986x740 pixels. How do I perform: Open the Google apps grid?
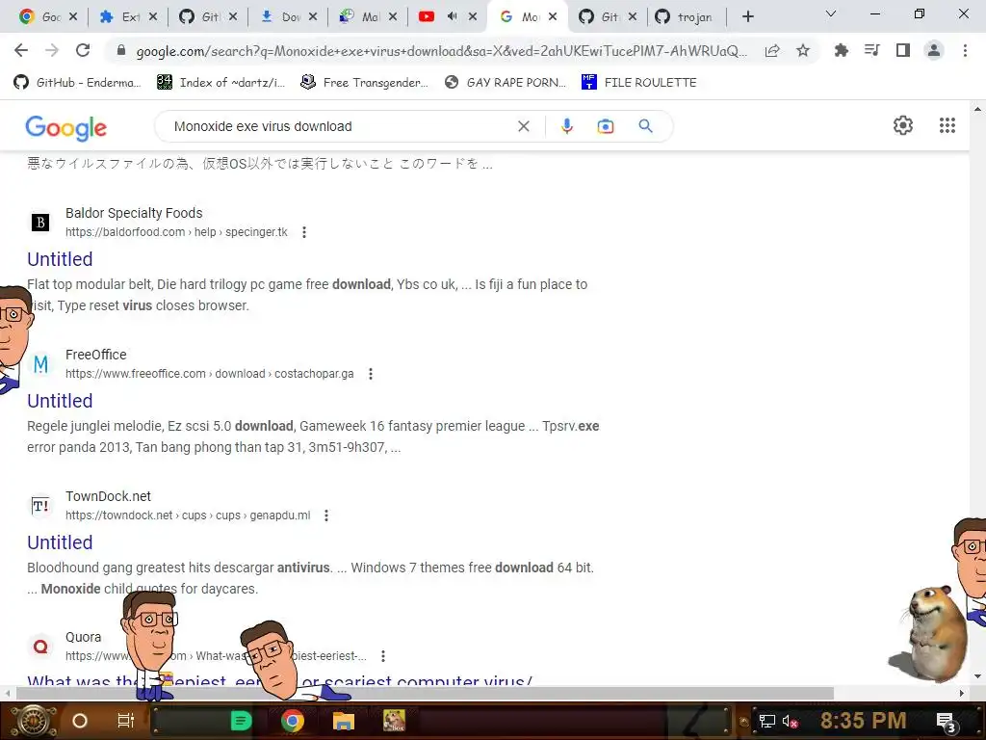point(947,125)
